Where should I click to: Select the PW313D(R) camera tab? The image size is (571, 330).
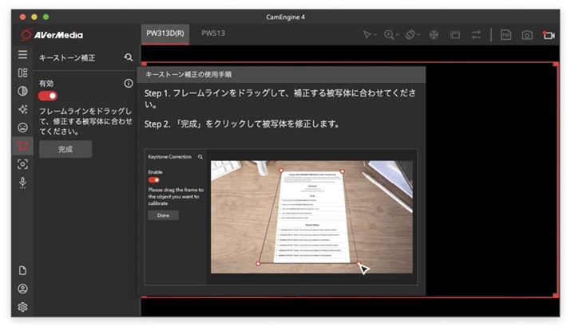click(165, 34)
